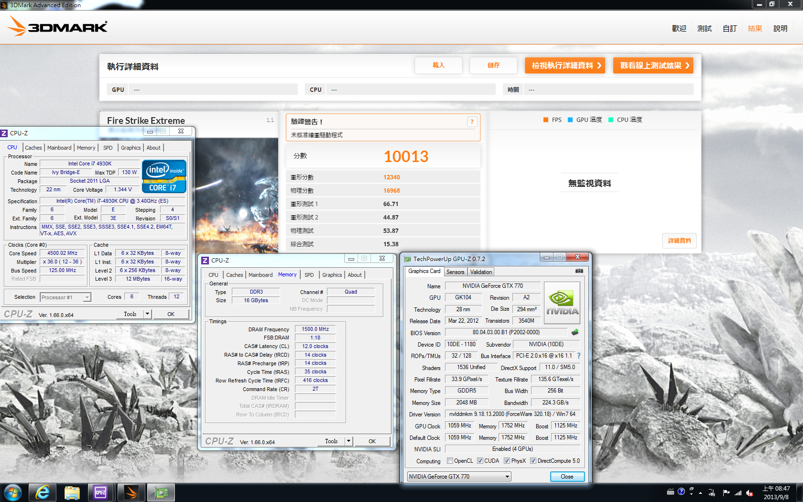This screenshot has width=803, height=502.
Task: Open the Sensors tab in GPU-Z
Action: (456, 272)
